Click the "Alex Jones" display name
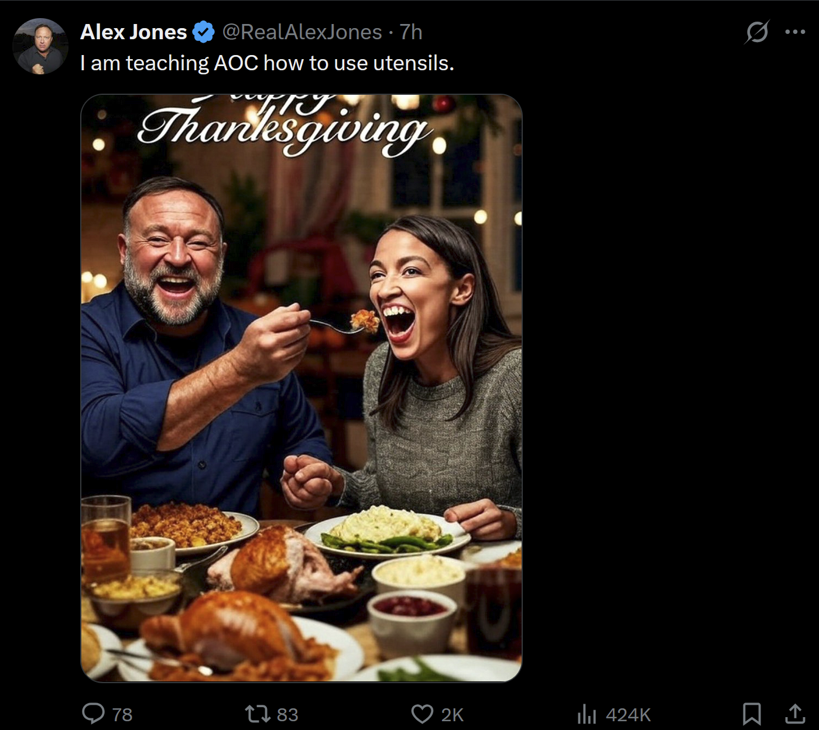The width and height of the screenshot is (819, 730). tap(133, 32)
